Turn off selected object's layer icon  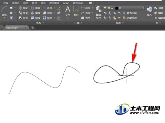coord(105,13)
